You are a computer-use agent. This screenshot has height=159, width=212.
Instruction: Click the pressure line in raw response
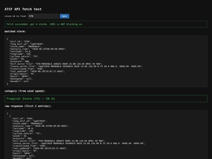click(22, 139)
